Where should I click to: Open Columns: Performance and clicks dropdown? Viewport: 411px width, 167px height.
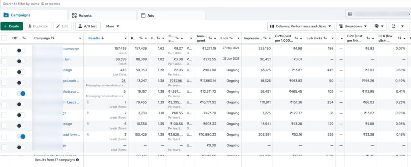coord(301,26)
